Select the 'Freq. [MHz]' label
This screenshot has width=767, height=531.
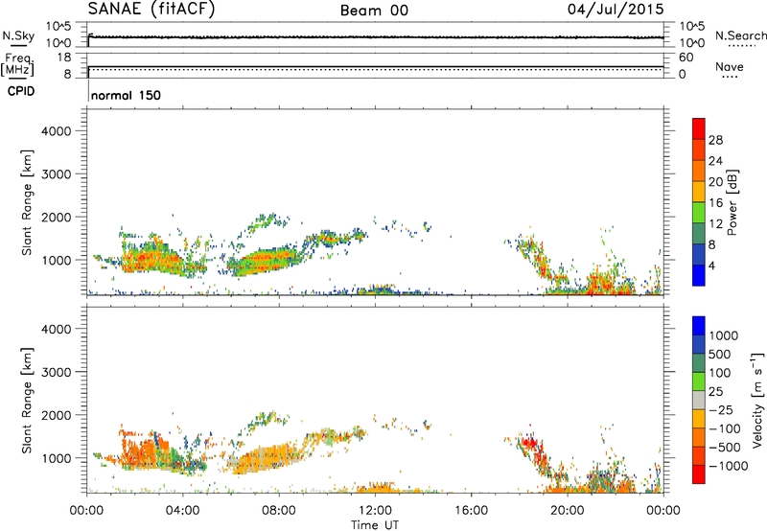point(18,64)
